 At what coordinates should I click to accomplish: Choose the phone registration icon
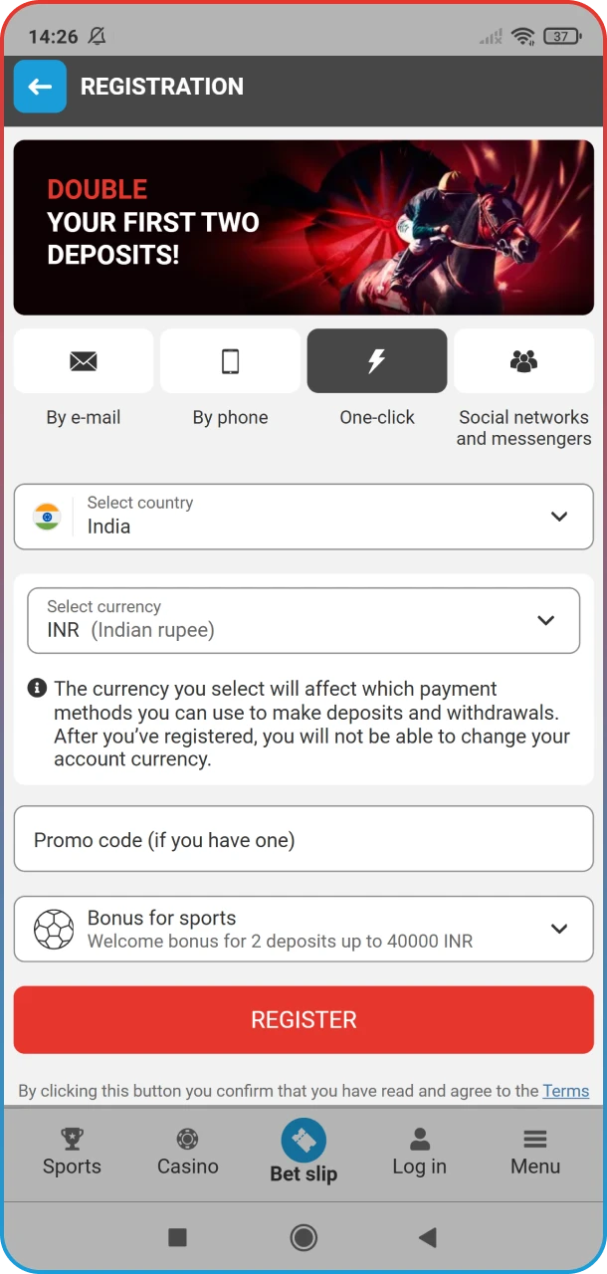(x=230, y=361)
